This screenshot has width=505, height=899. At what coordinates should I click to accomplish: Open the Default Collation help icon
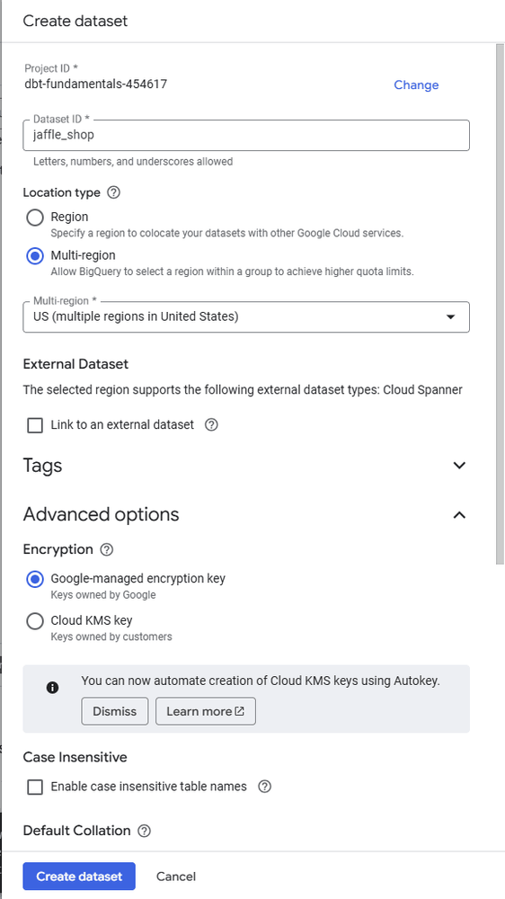(x=145, y=831)
